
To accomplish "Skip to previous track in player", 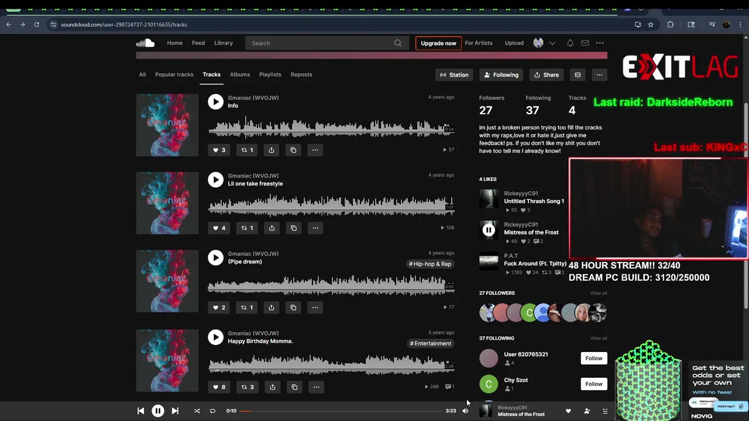I will (x=141, y=411).
